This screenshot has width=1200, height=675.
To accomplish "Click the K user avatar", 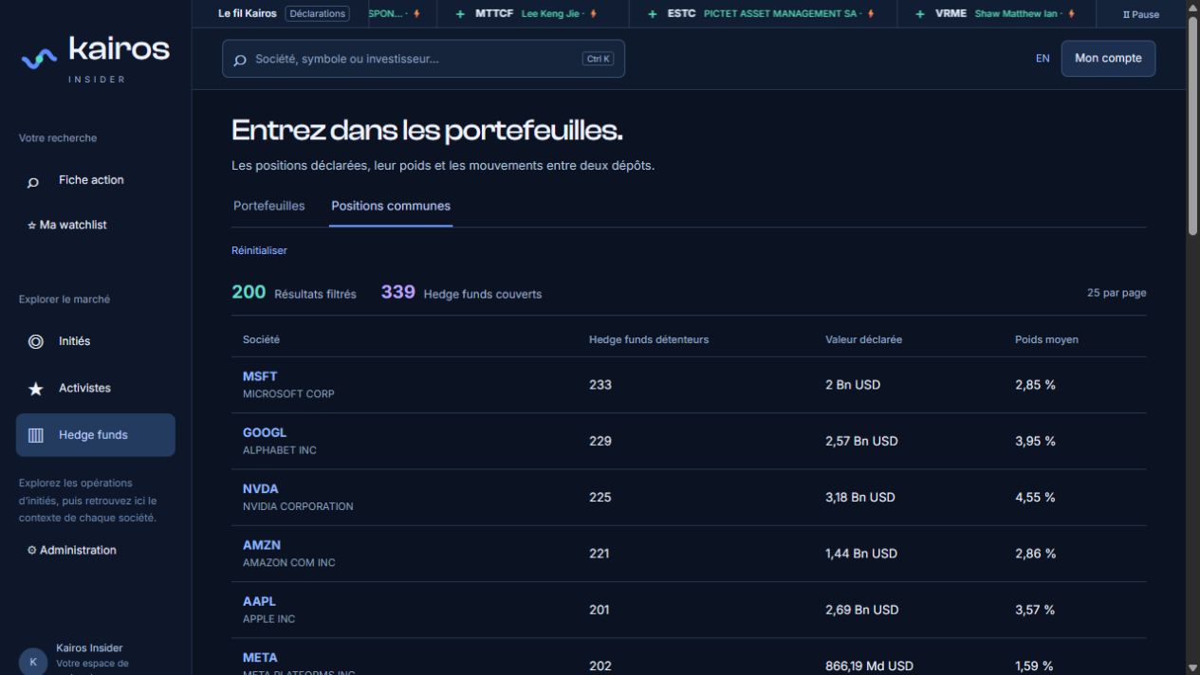I will point(32,661).
